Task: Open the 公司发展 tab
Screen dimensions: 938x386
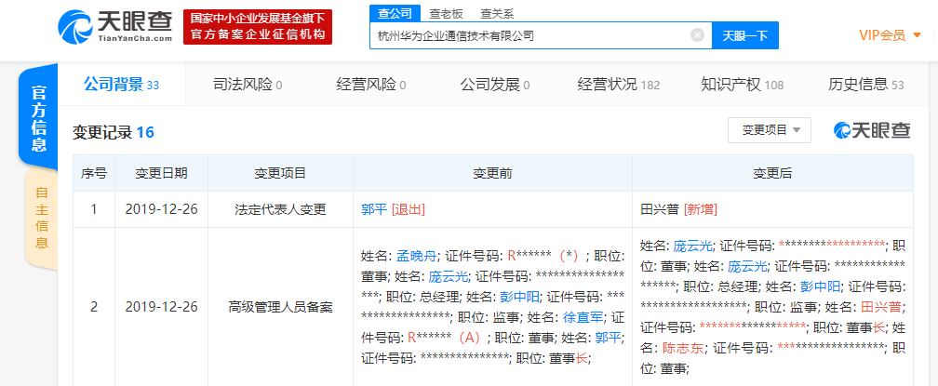Action: click(494, 85)
